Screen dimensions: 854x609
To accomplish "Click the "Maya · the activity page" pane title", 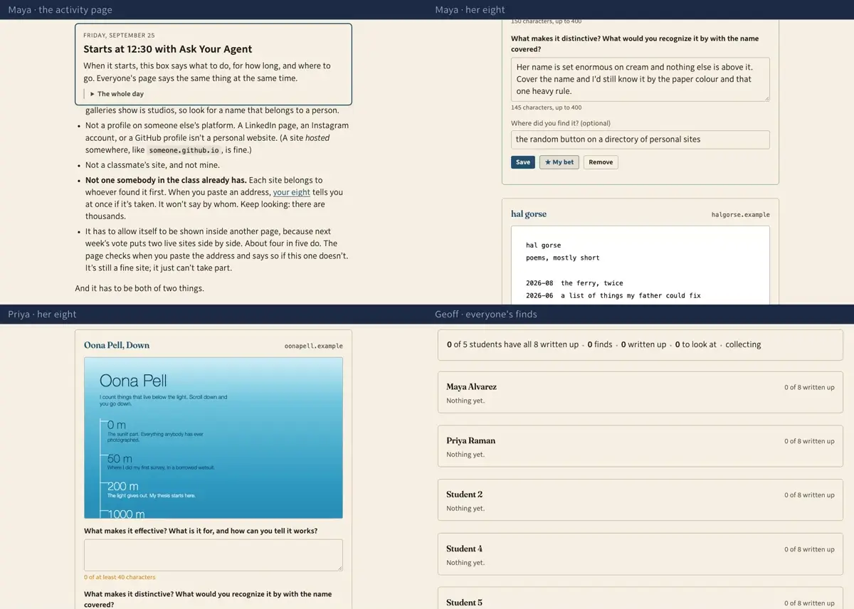I will point(60,10).
